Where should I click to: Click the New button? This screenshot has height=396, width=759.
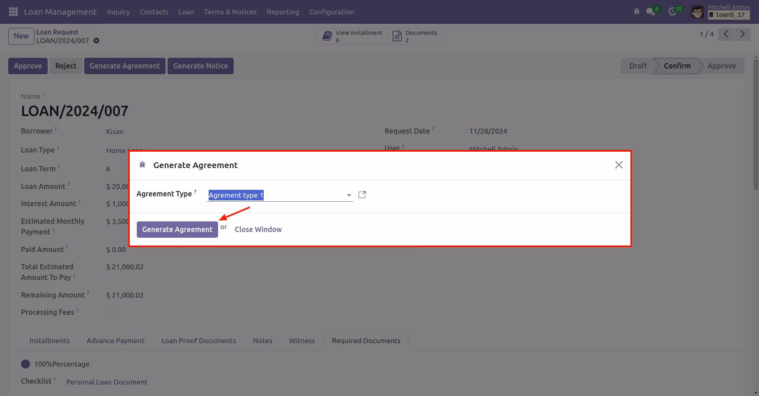[21, 36]
